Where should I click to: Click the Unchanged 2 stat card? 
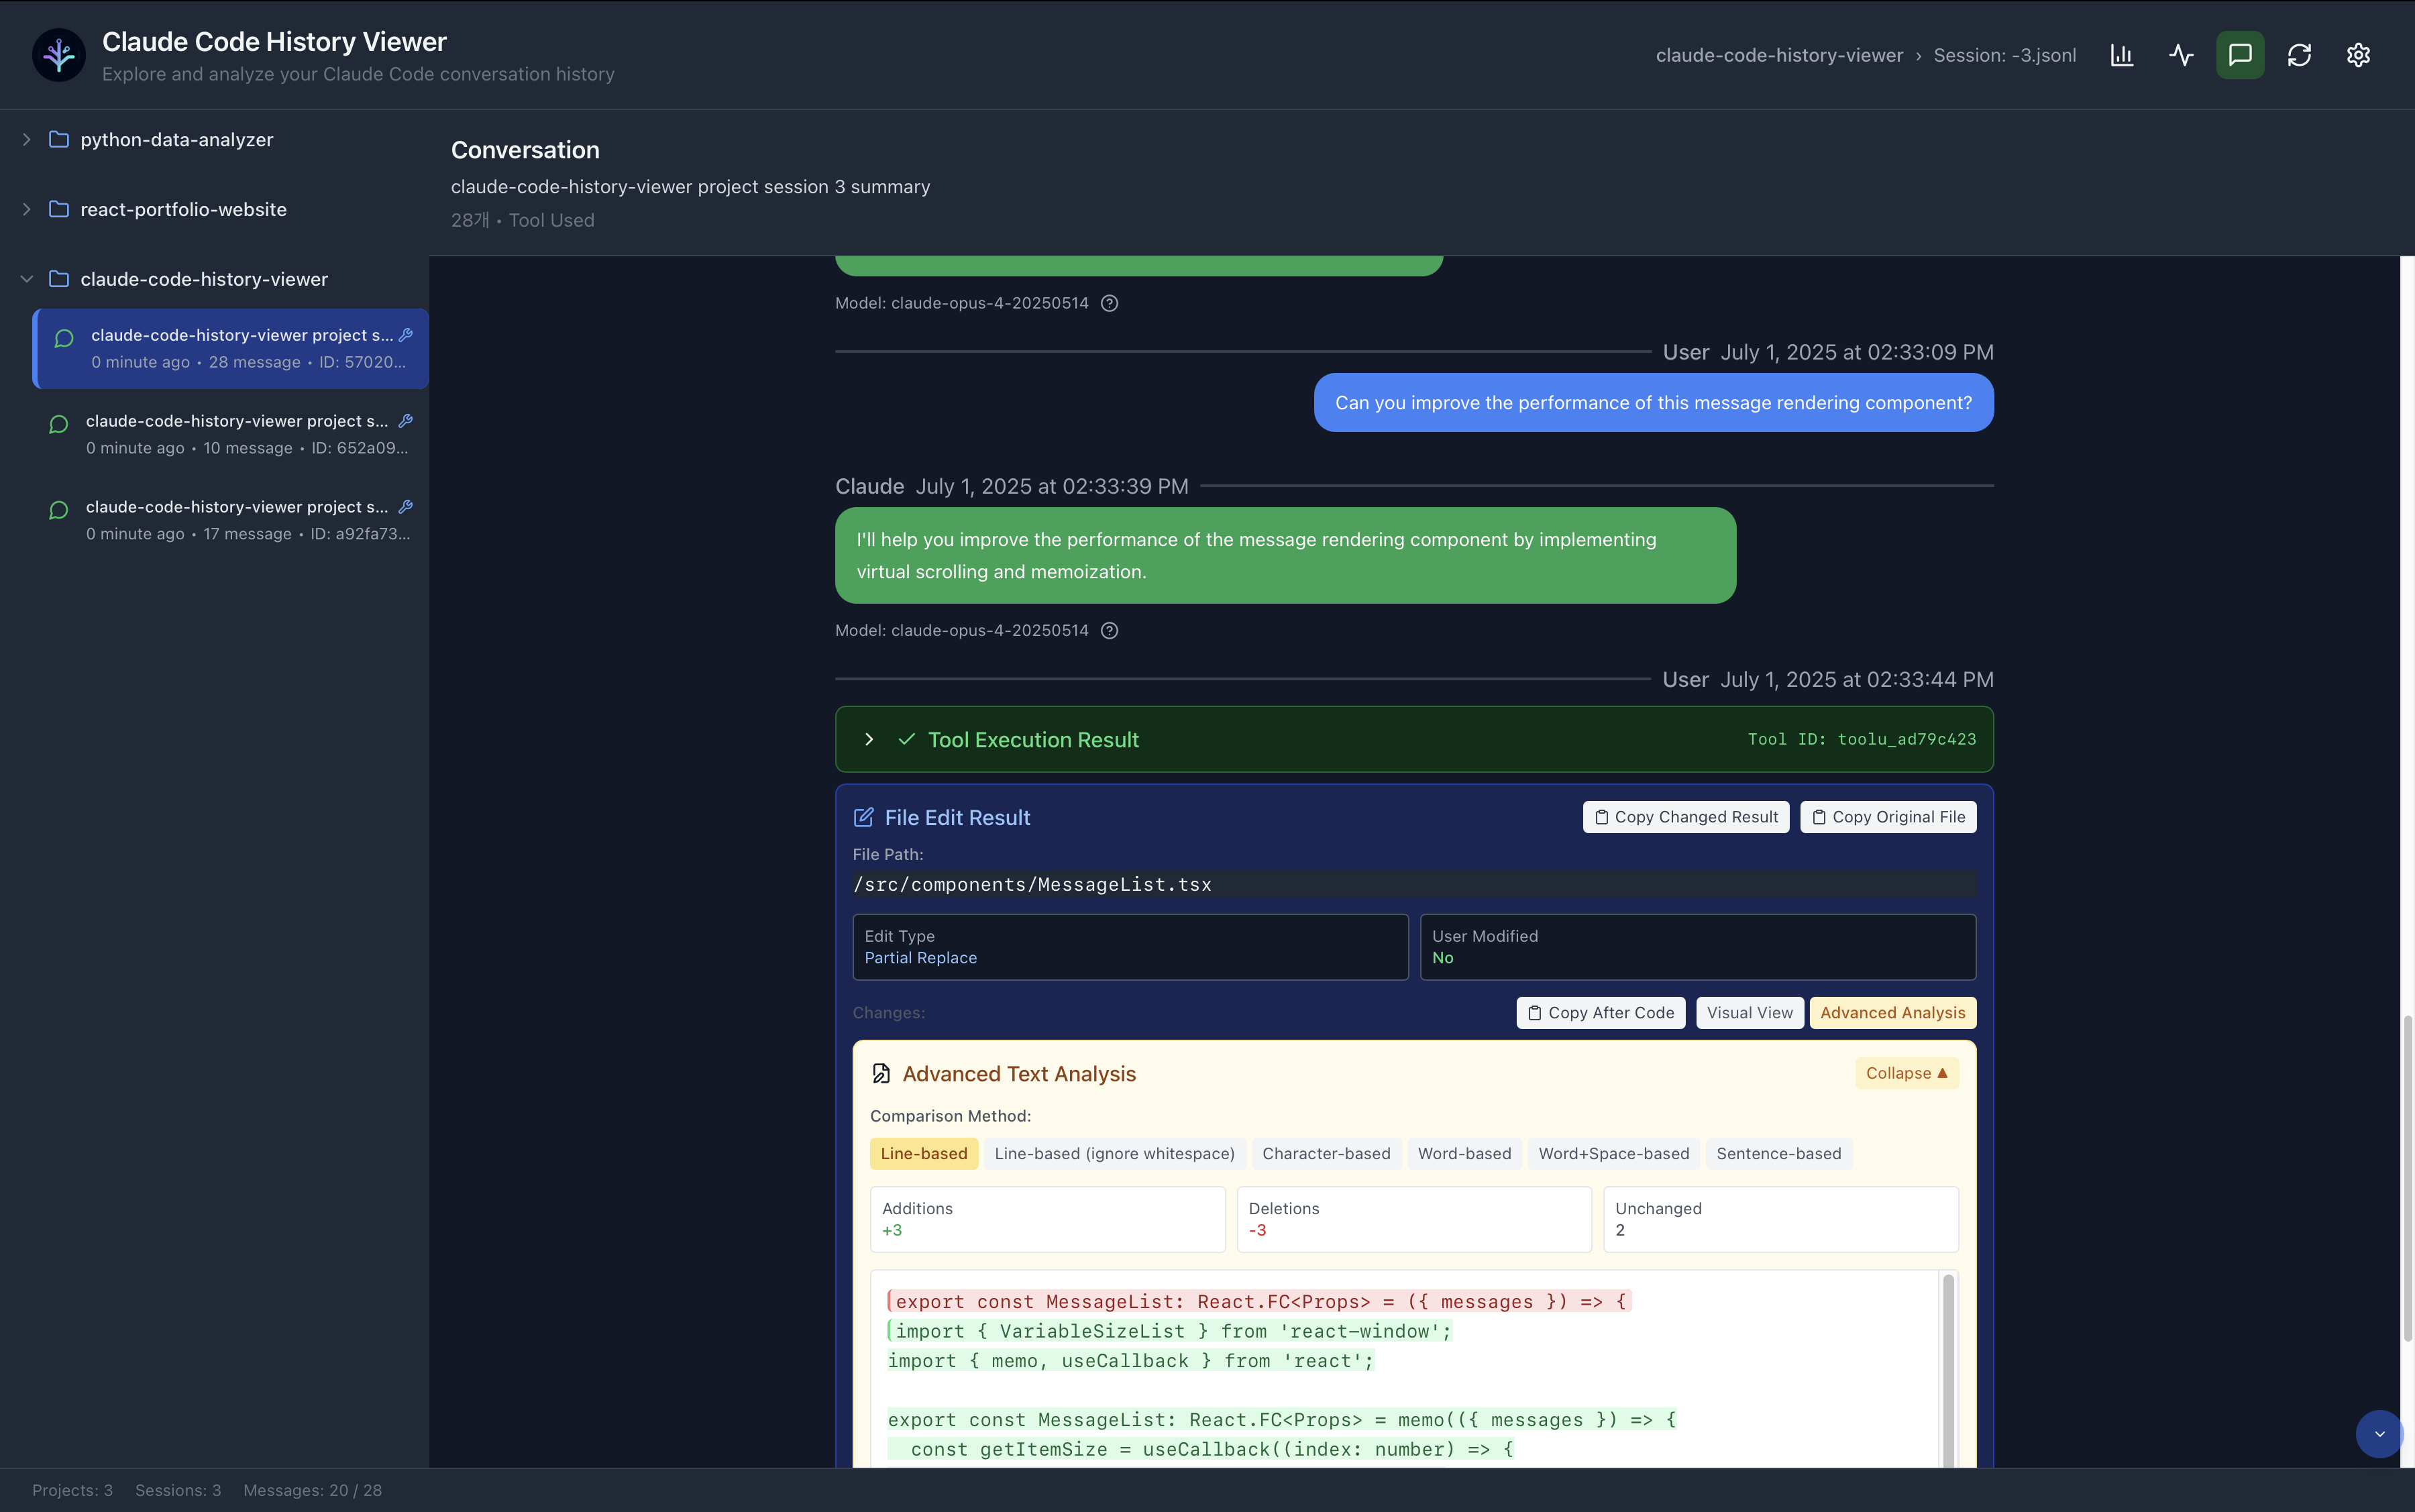tap(1780, 1219)
